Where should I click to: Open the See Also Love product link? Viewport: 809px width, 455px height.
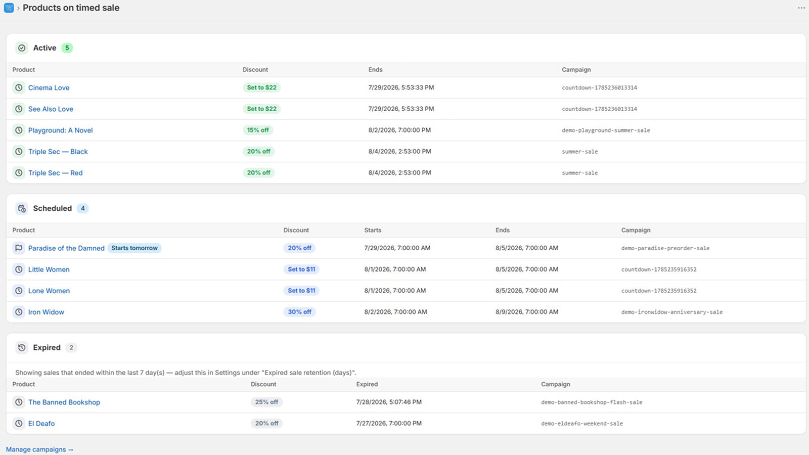click(x=51, y=109)
